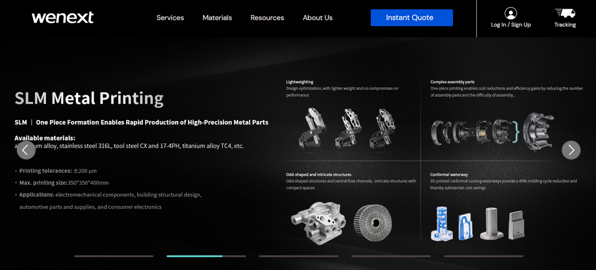Select the active second carousel indicator bar

(206, 256)
